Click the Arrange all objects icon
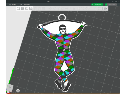126x94 pixels. (30, 8)
